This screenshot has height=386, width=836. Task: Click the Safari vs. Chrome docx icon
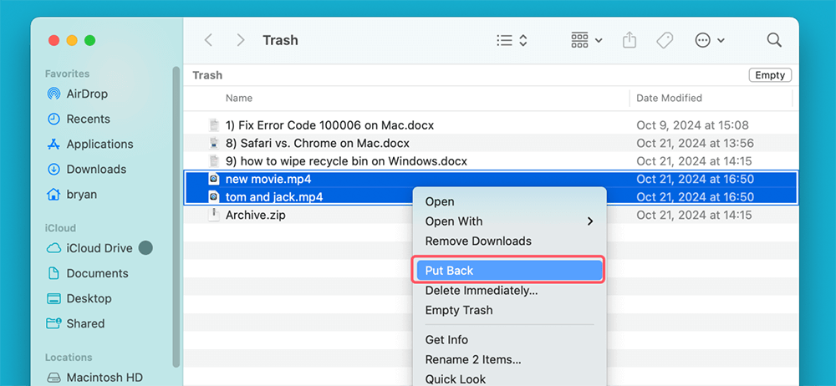(x=214, y=143)
